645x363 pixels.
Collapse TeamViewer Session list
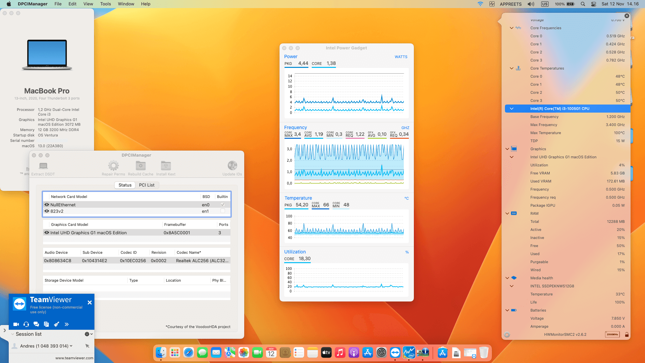pyautogui.click(x=13, y=334)
